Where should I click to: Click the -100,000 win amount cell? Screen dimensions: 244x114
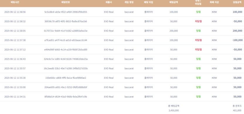click(237, 40)
